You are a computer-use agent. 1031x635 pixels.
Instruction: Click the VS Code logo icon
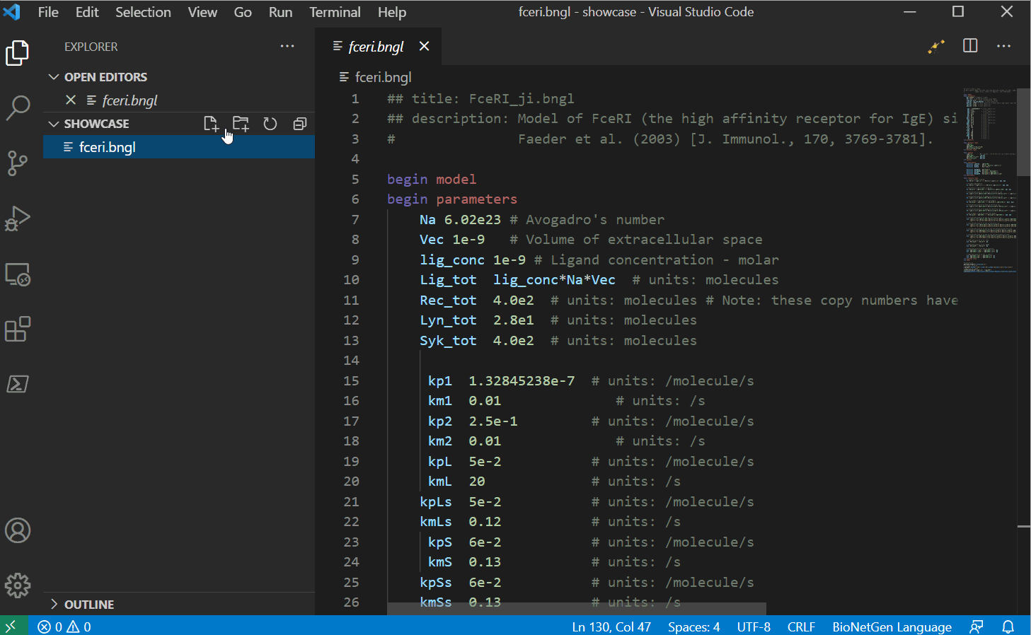tap(12, 12)
